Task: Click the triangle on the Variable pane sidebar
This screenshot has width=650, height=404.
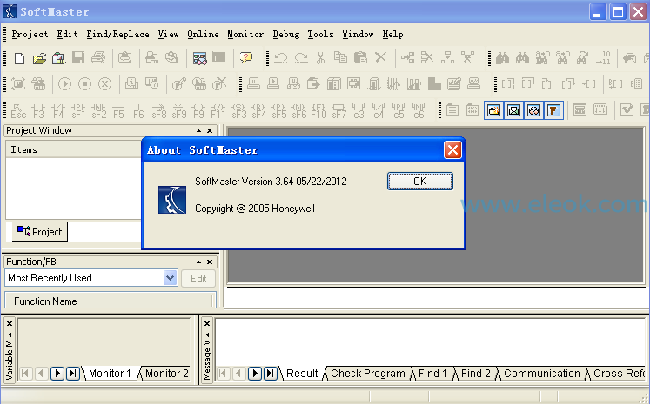Action: (10, 334)
